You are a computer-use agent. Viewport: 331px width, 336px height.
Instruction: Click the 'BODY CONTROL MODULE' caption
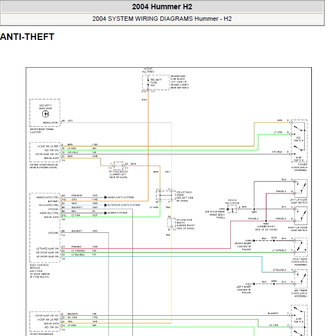pyautogui.click(x=40, y=271)
